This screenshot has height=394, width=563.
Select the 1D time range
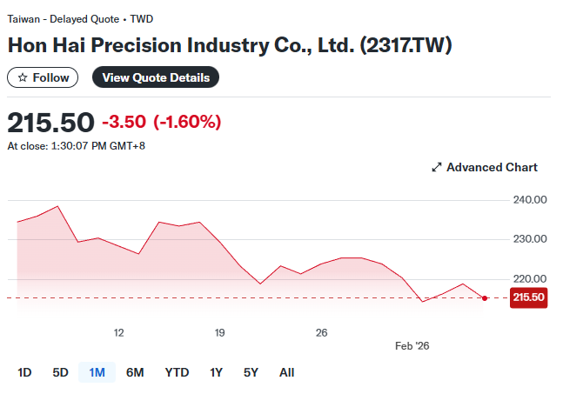(x=24, y=372)
